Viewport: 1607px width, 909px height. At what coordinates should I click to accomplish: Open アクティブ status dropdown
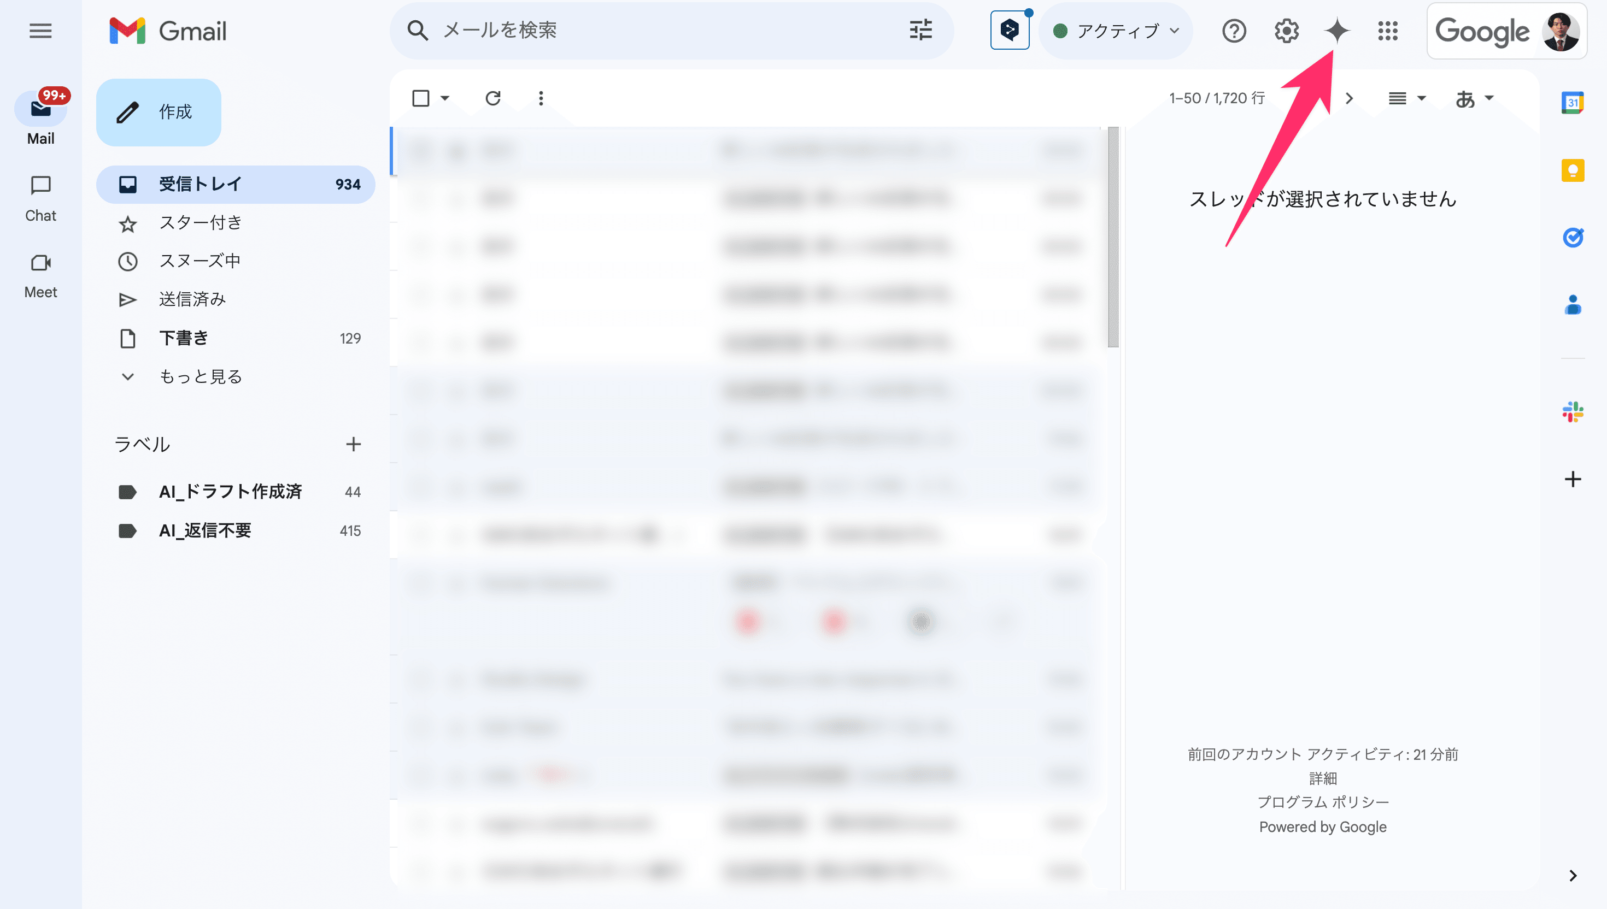(x=1116, y=31)
